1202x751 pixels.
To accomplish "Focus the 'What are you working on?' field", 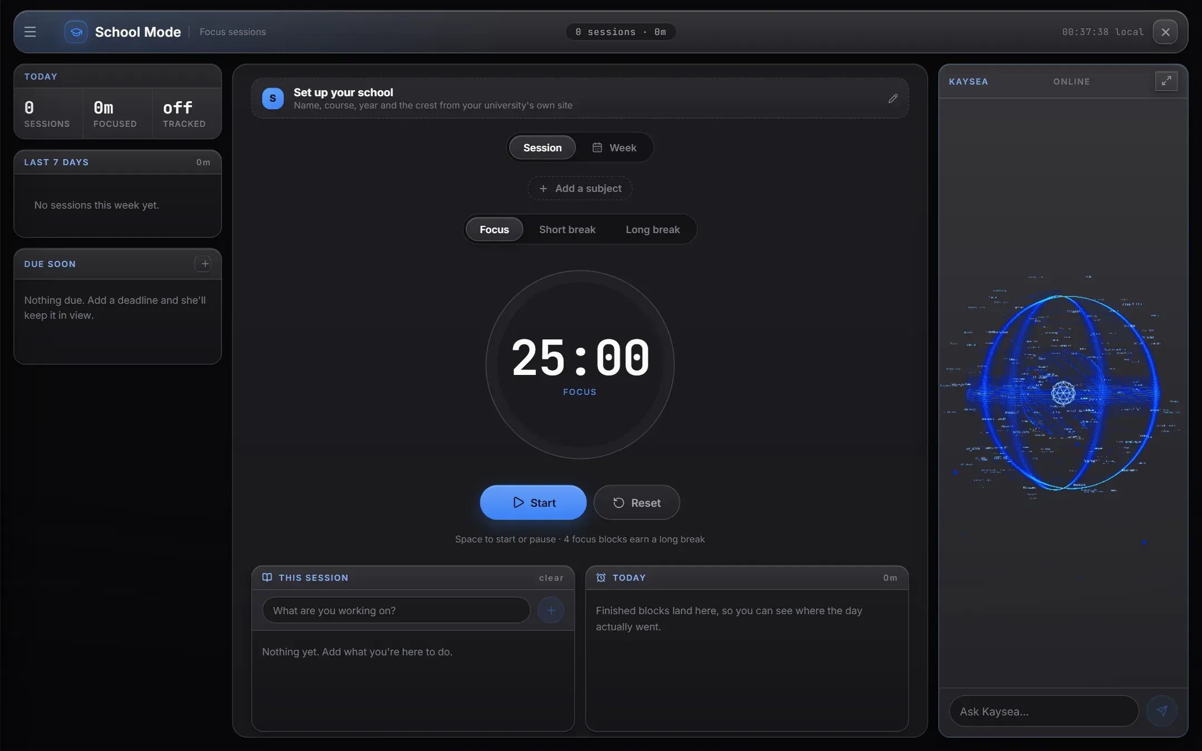I will [396, 610].
